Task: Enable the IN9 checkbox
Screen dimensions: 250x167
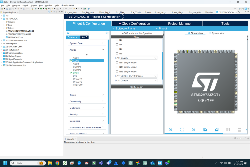Action: tap(117, 53)
